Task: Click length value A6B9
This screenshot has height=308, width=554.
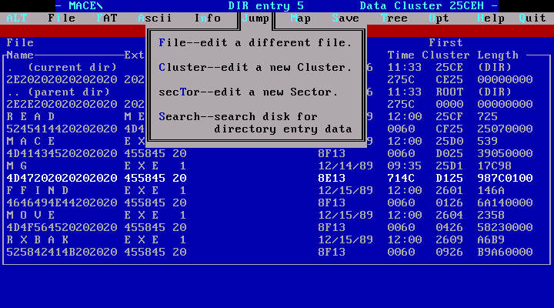Action: [491, 240]
